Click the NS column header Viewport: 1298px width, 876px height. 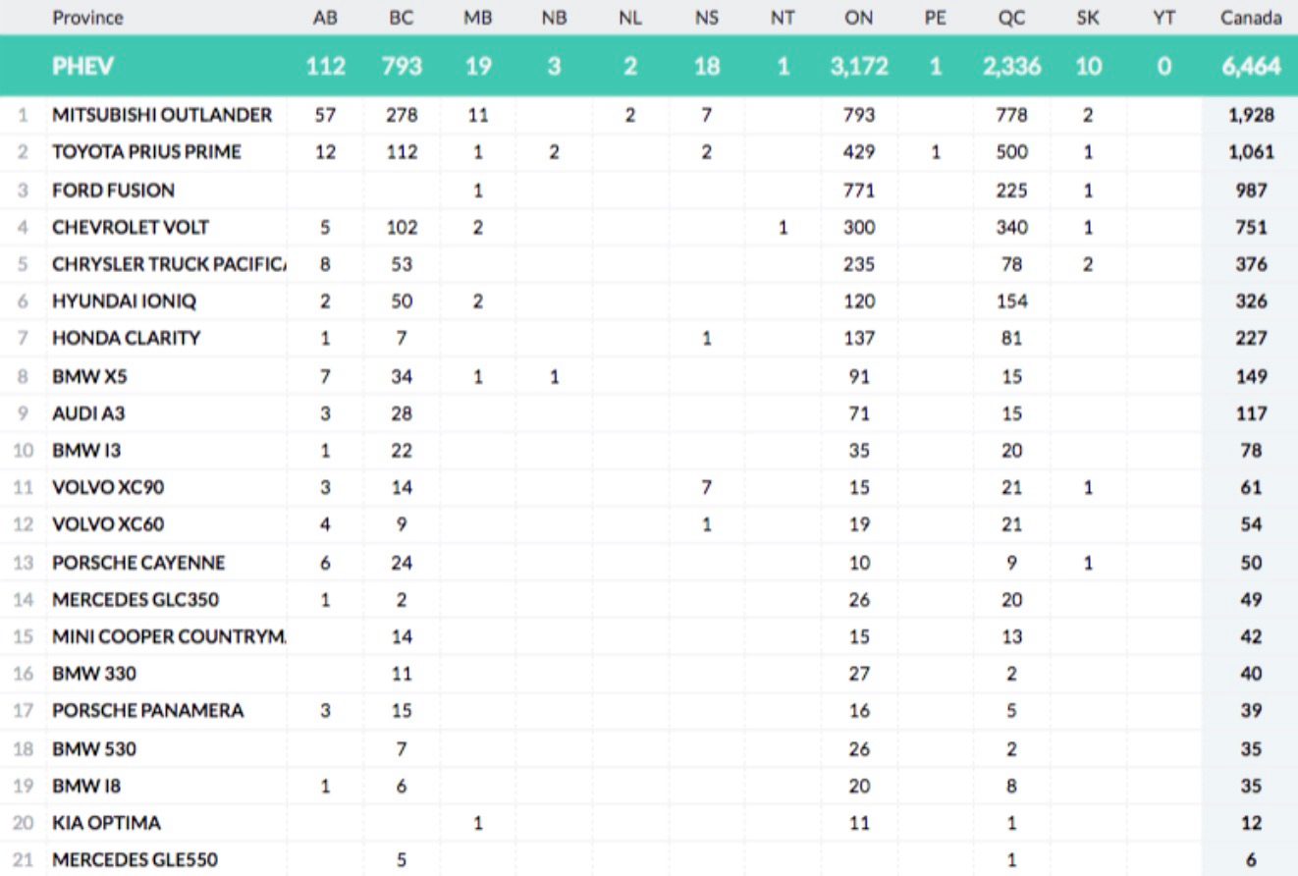click(706, 18)
